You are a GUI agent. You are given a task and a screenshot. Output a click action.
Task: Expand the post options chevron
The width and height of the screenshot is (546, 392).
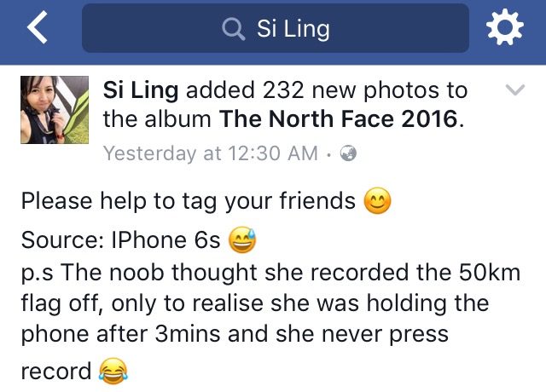[x=515, y=89]
